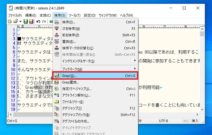
Task: Click line number 18 in the gutter
Action: (x=13, y=105)
